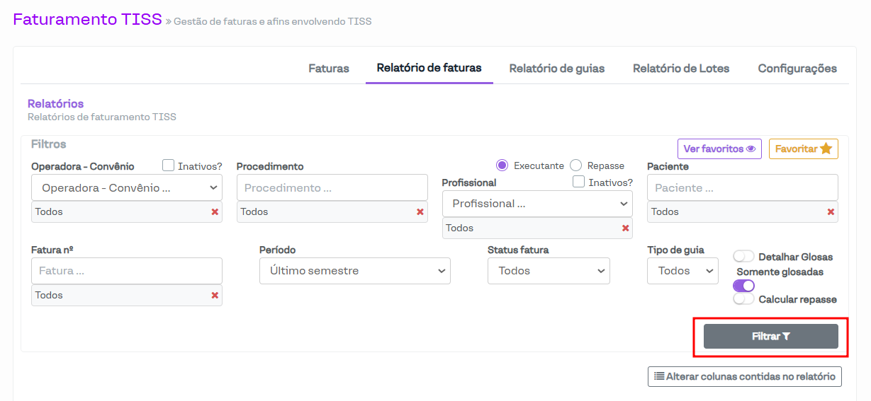Click the Favoritar star button

click(x=803, y=149)
